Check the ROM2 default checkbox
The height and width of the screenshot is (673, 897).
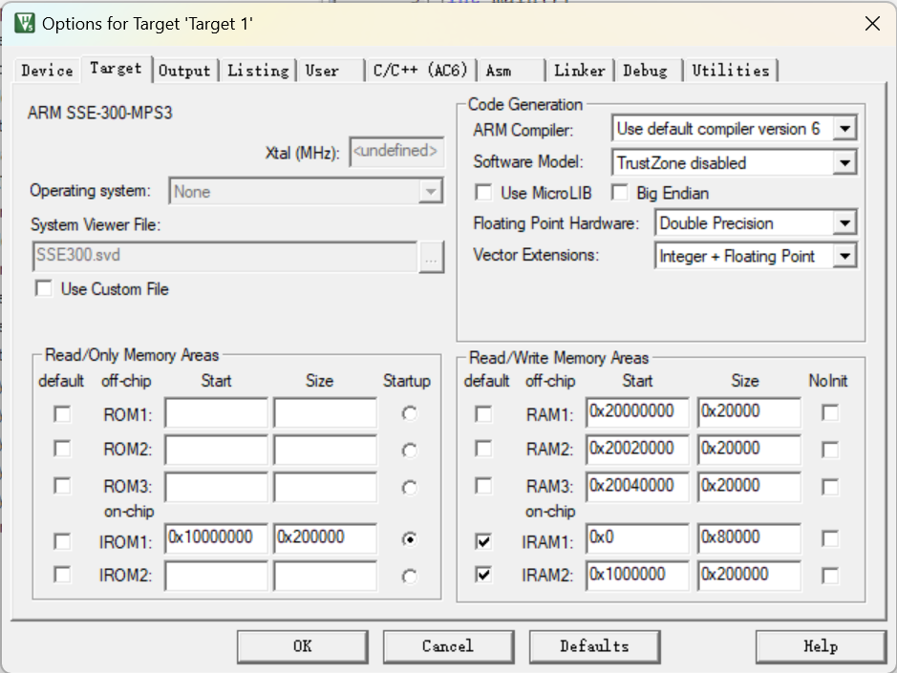point(62,449)
